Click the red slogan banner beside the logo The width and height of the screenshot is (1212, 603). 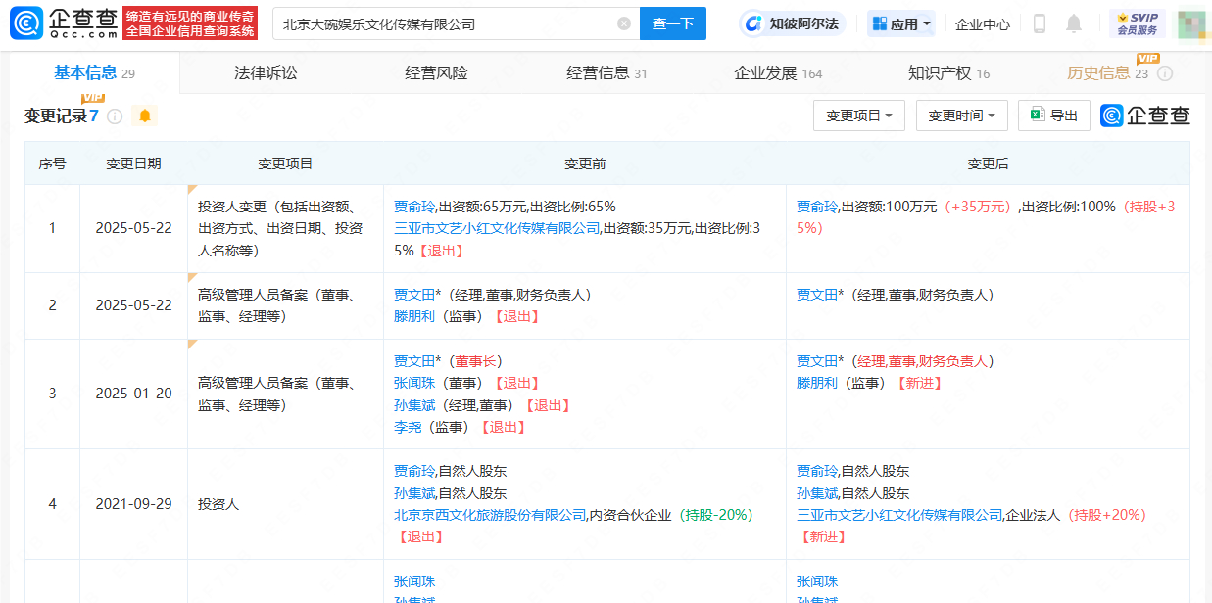pyautogui.click(x=190, y=23)
